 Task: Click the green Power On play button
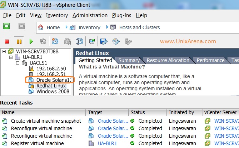(x=31, y=41)
